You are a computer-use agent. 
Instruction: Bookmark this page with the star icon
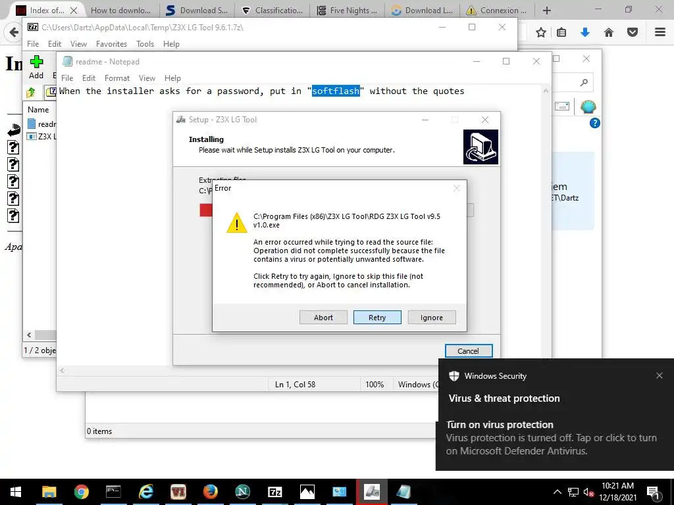tap(541, 32)
